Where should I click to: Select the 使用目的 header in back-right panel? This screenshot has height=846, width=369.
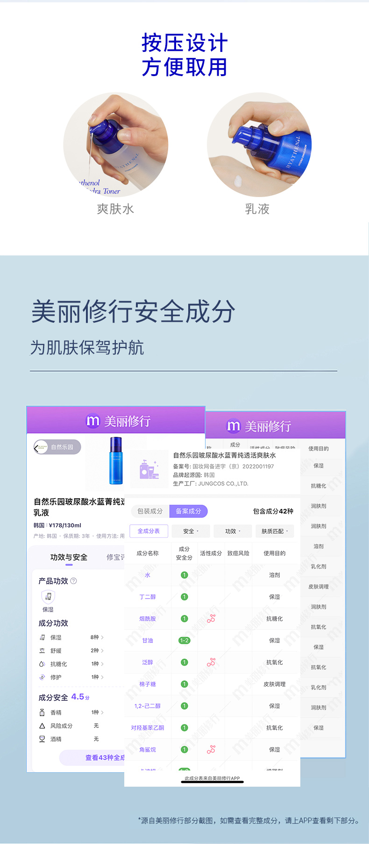click(319, 449)
